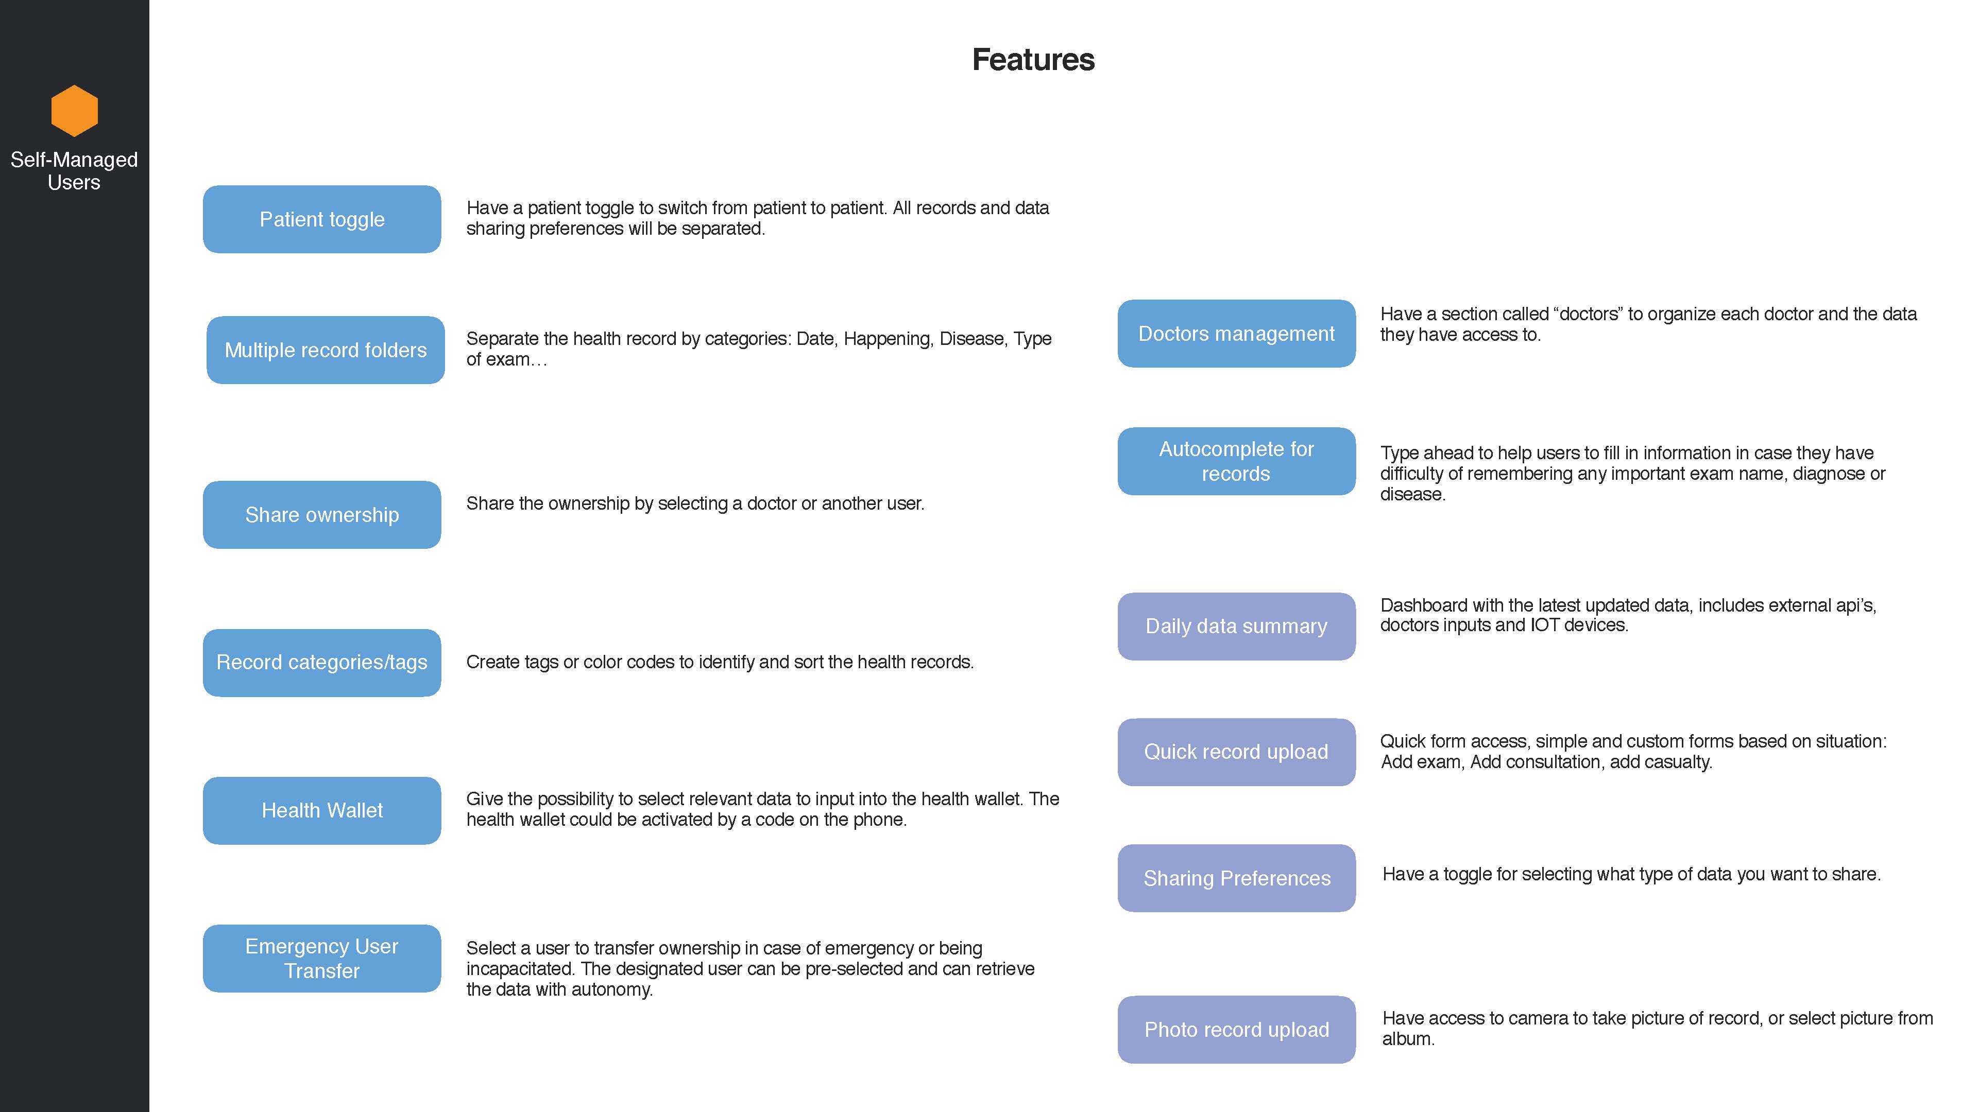Click the Emergency transfer description paragraph
Image resolution: width=1978 pixels, height=1112 pixels.
pos(750,968)
